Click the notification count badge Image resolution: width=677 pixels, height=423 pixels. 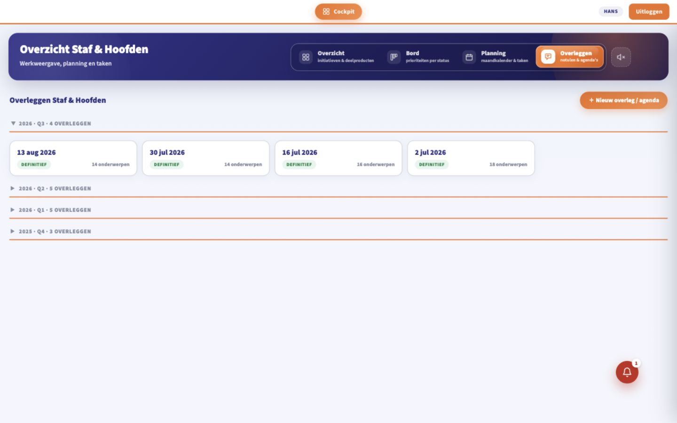tap(636, 363)
